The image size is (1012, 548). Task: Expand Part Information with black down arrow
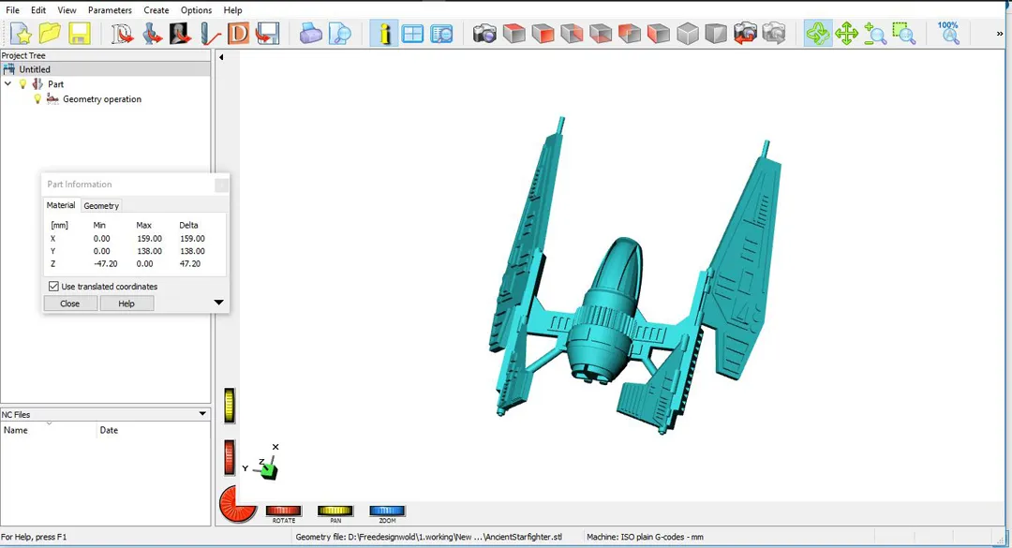pyautogui.click(x=218, y=302)
